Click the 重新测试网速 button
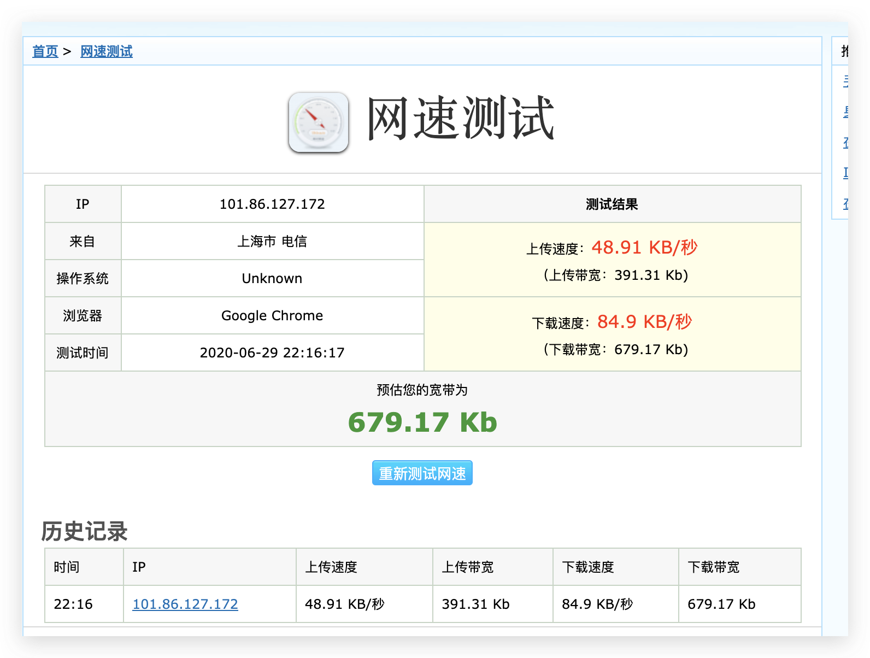 click(x=422, y=473)
